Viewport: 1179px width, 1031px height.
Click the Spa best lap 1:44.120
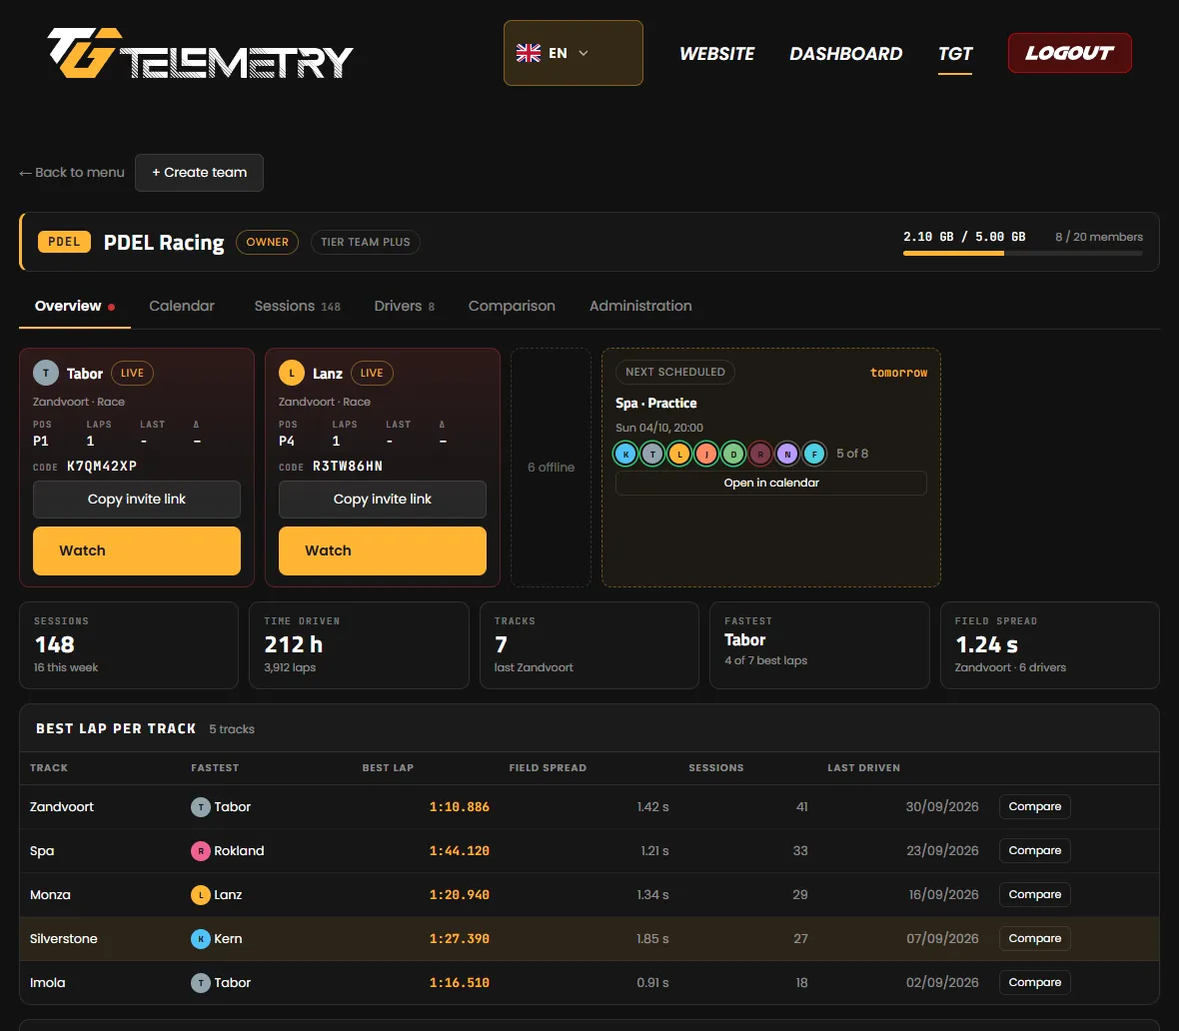click(x=460, y=850)
